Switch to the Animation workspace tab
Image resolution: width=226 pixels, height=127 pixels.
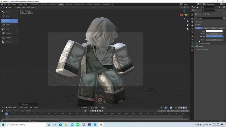pos(44,5)
